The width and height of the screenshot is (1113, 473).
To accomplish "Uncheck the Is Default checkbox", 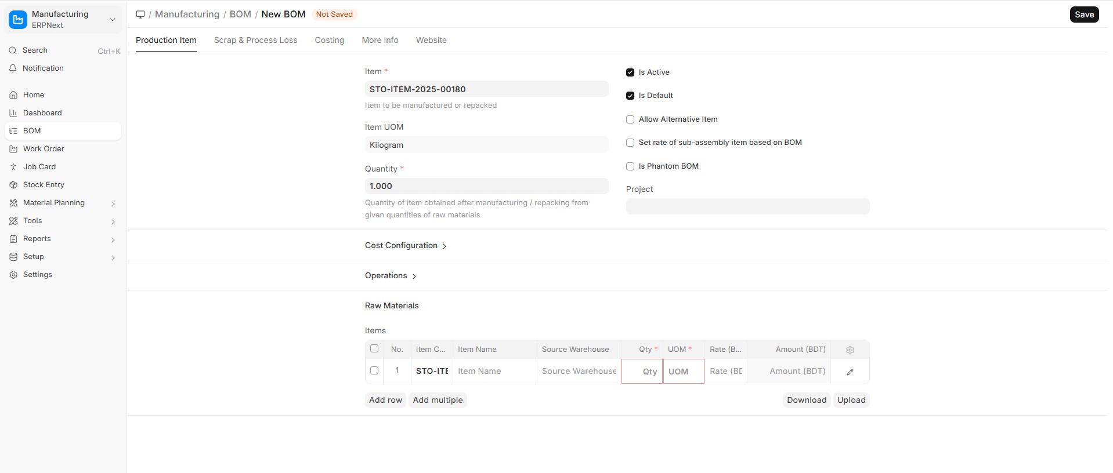I will (x=630, y=96).
